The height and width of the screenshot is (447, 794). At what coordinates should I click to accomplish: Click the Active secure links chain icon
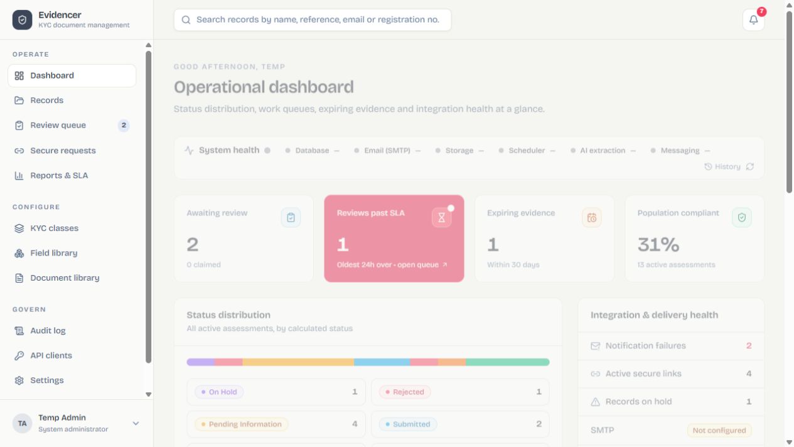point(596,374)
